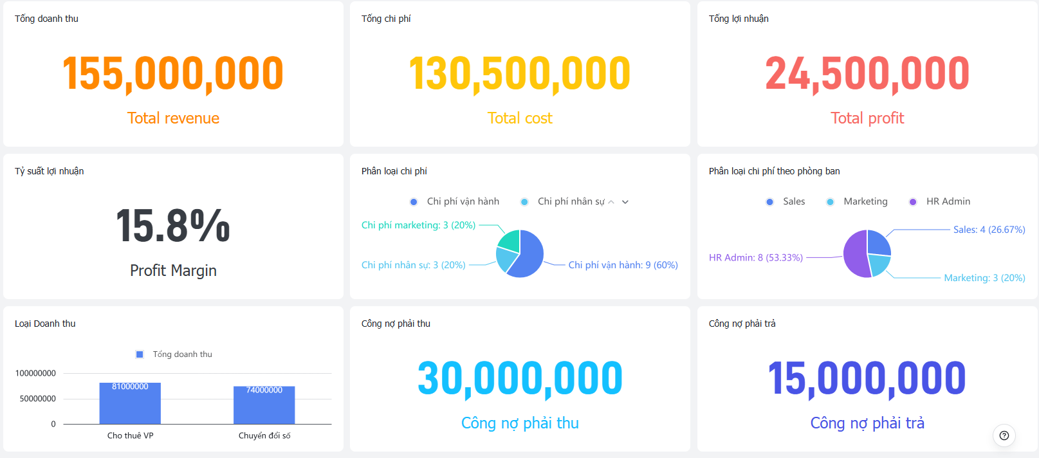Toggle the Marketing legend entry
This screenshot has height=458, width=1039.
pyautogui.click(x=857, y=202)
